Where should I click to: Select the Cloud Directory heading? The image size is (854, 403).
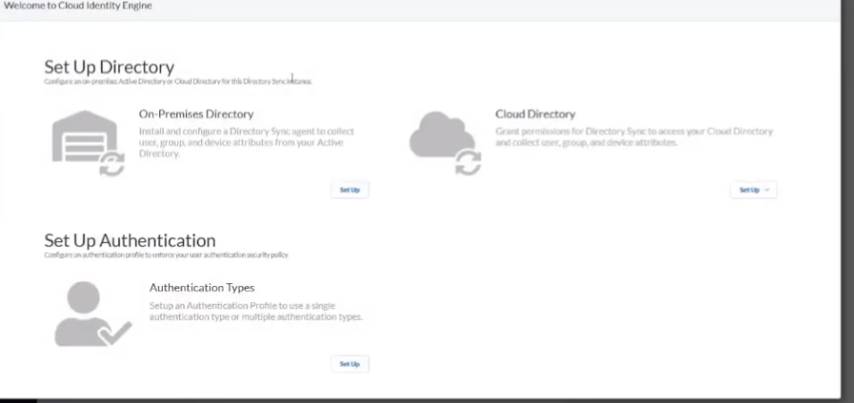[x=536, y=113]
